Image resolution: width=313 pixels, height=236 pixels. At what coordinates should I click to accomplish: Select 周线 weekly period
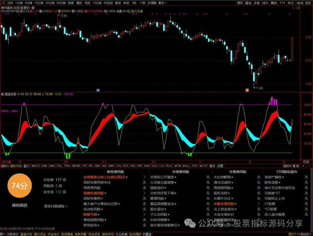coord(79,3)
